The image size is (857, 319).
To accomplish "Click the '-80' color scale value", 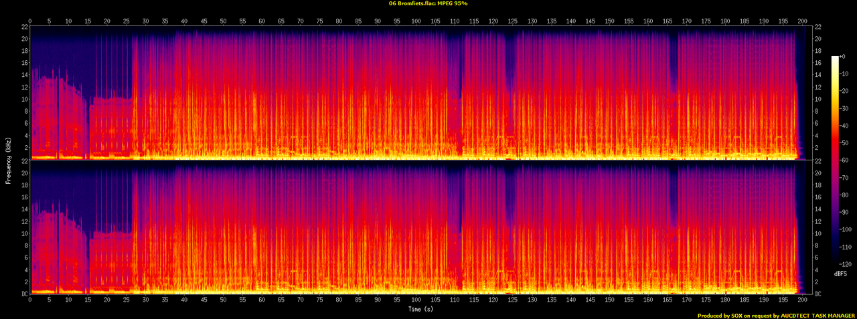I will (845, 195).
